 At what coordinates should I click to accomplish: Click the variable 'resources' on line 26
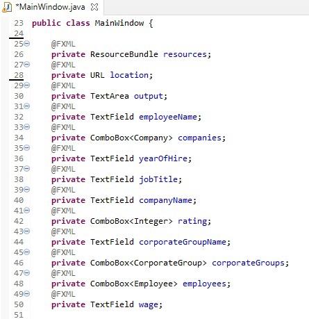(x=185, y=54)
